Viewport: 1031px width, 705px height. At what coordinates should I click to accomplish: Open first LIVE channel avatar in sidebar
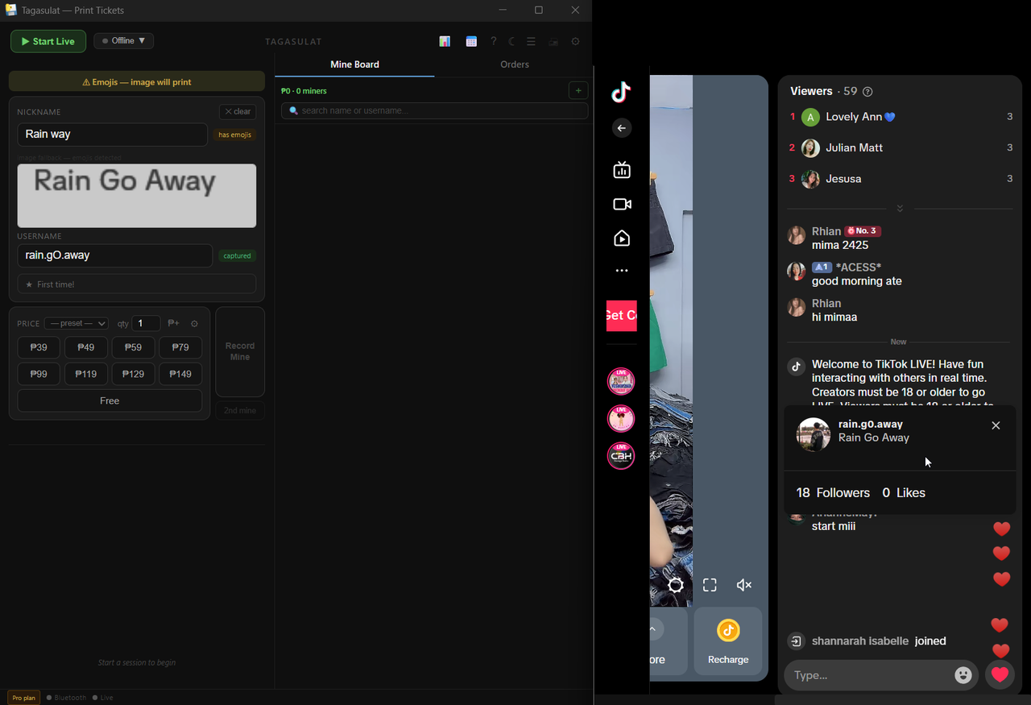[x=621, y=381]
